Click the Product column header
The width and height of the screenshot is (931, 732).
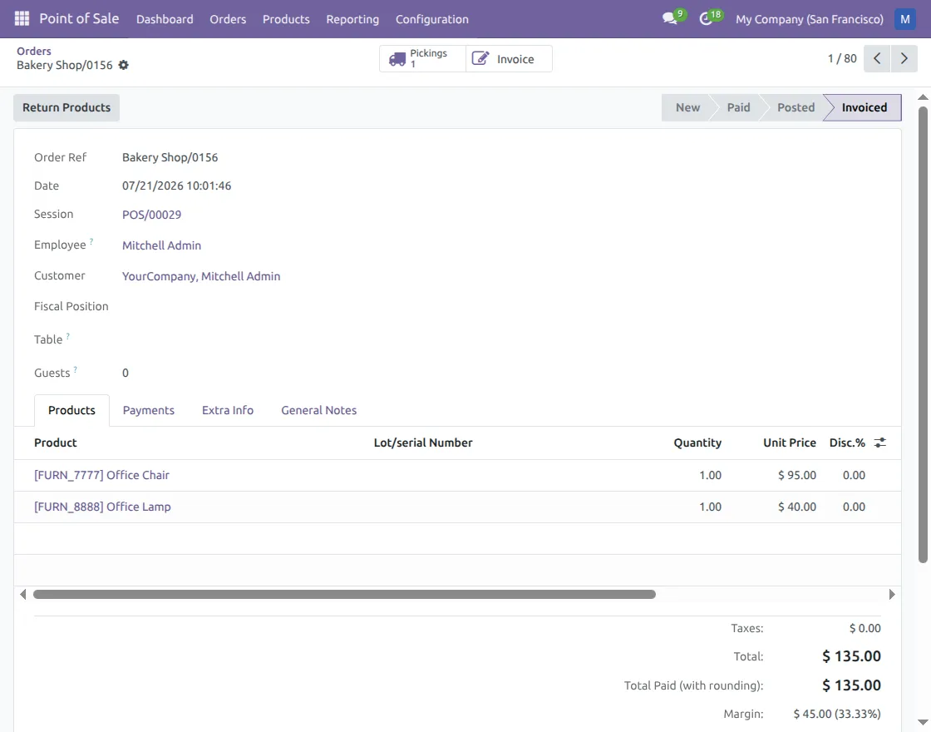[55, 443]
